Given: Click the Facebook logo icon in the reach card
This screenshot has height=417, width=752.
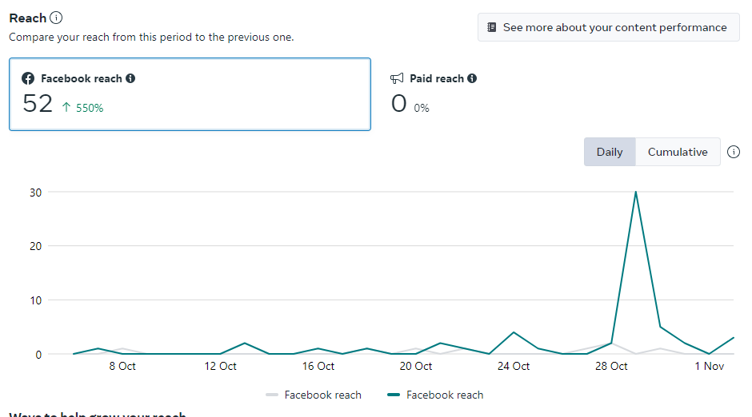Looking at the screenshot, I should tap(28, 78).
